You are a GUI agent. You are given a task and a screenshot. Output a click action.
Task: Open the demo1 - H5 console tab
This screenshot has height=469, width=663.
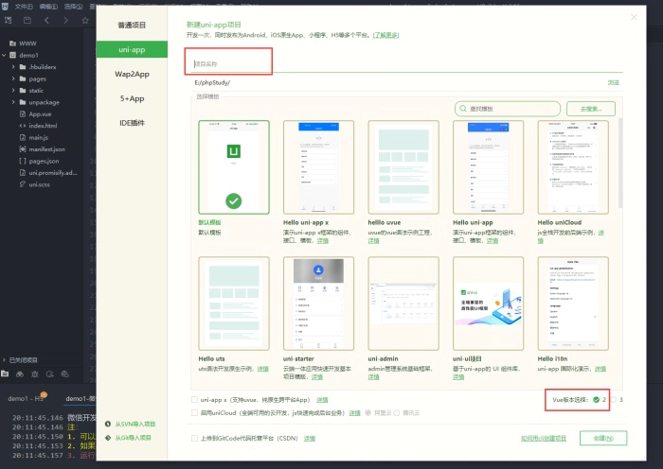26,398
